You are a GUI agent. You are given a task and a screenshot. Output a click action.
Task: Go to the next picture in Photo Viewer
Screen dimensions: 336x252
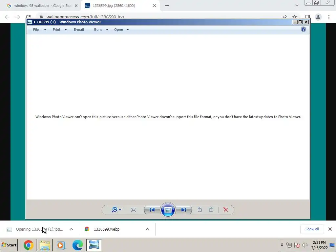[x=184, y=210]
